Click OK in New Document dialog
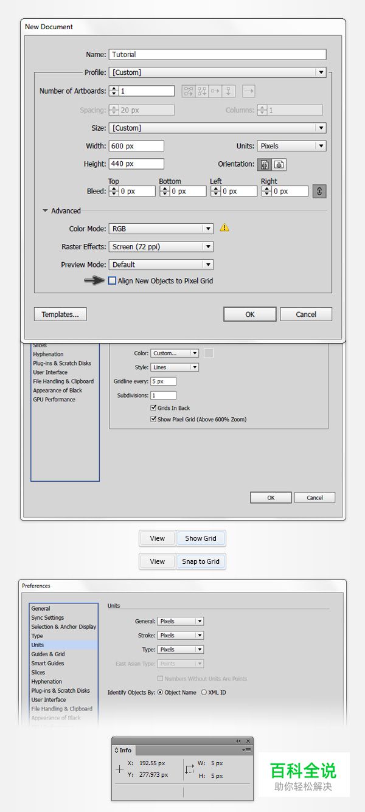The image size is (365, 812). pyautogui.click(x=250, y=314)
